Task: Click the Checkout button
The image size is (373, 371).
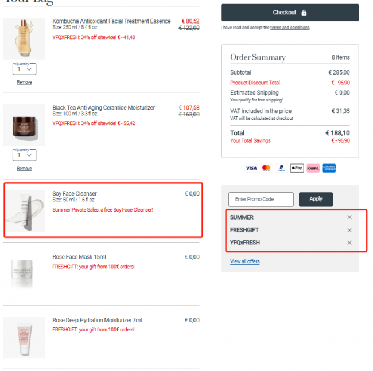Action: 290,13
